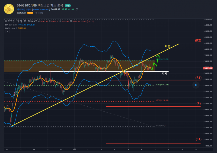Click the orange PREMIUM badge

[x=30, y=13]
